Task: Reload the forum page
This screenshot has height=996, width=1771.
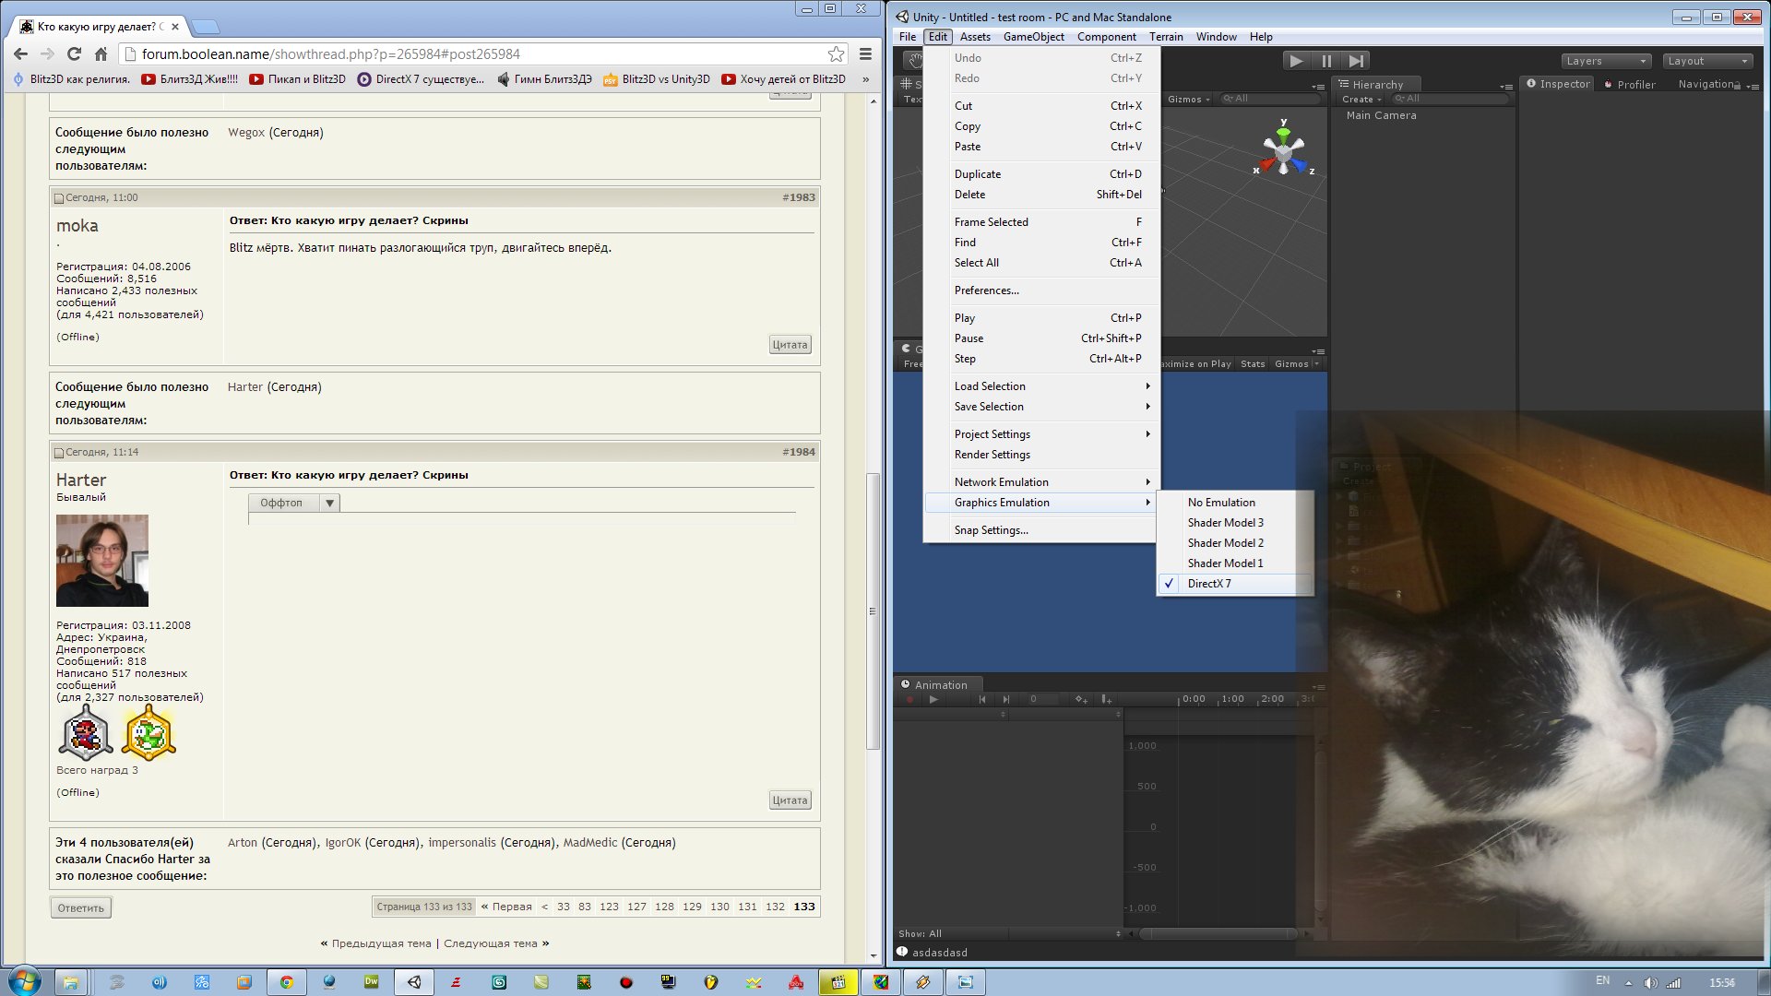Action: [x=74, y=53]
